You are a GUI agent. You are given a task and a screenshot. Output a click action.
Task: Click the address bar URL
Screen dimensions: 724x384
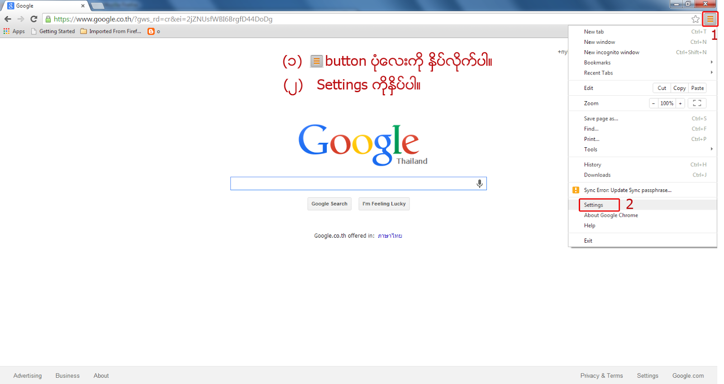click(163, 19)
